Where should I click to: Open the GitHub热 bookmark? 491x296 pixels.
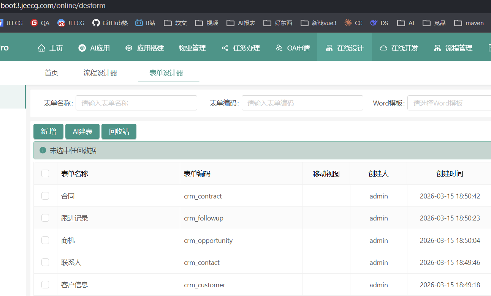coord(110,23)
